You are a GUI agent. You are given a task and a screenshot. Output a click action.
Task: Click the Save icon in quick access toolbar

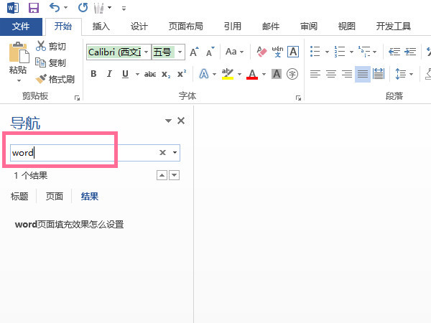(x=33, y=8)
